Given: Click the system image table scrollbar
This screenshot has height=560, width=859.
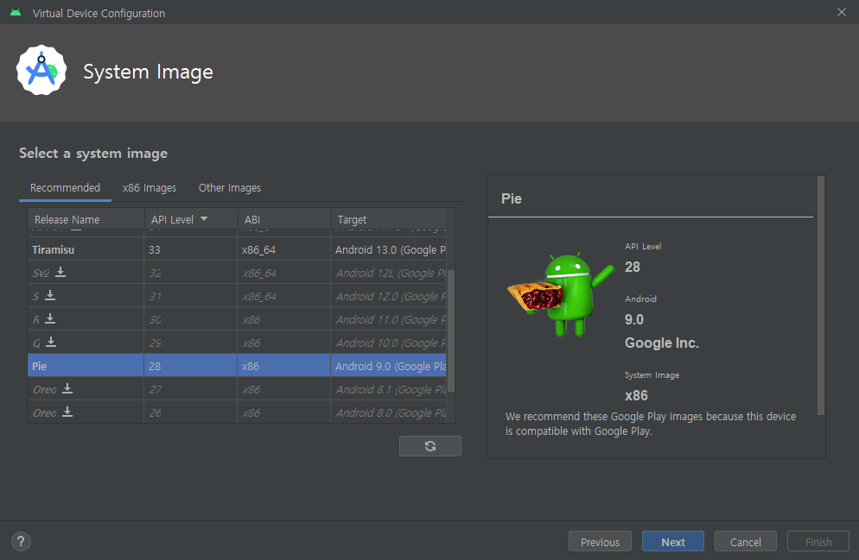Looking at the screenshot, I should click(x=451, y=330).
